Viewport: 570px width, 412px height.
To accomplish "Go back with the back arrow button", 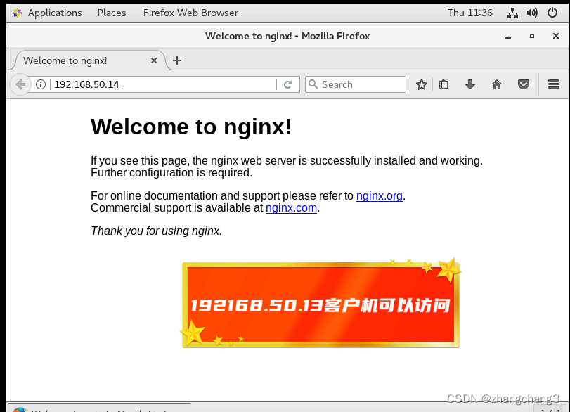I will pos(20,84).
